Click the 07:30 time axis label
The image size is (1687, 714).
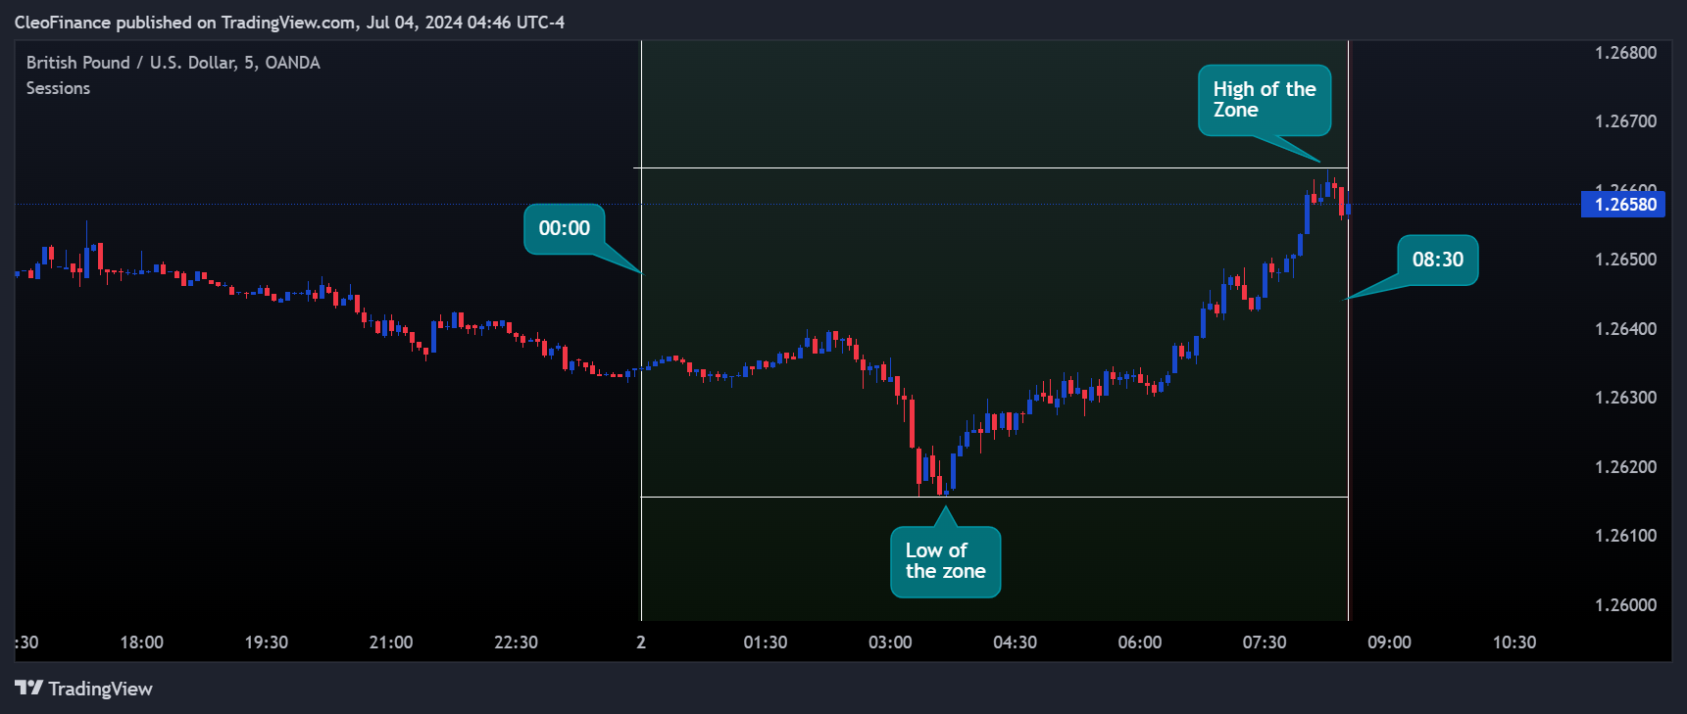click(1265, 643)
